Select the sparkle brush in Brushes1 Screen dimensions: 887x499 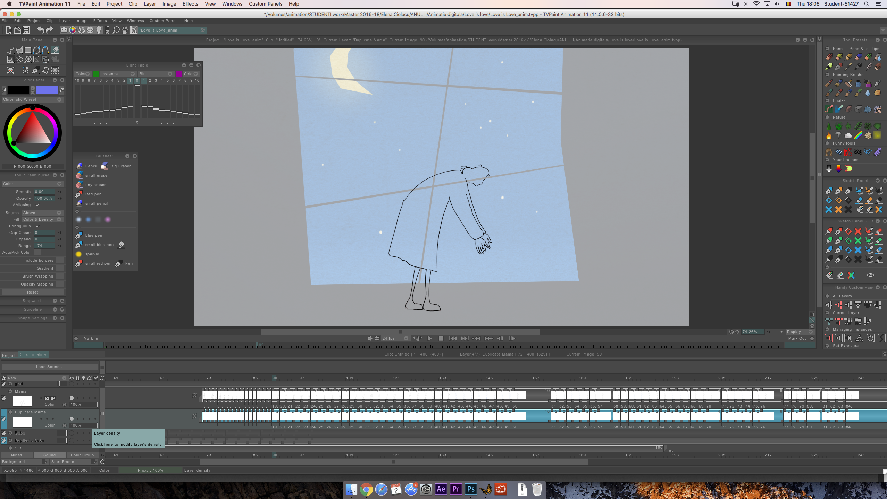[87, 254]
